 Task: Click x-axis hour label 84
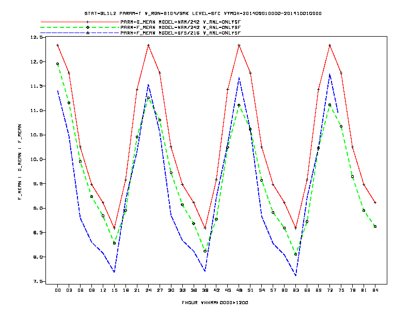[x=375, y=290]
